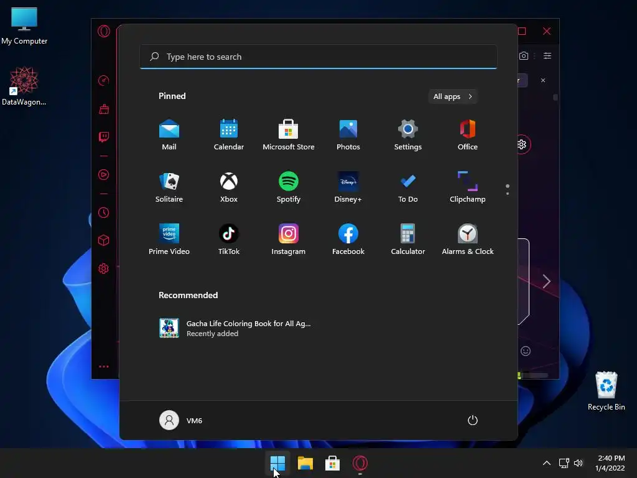The width and height of the screenshot is (637, 478).
Task: Open the Player in Opera sidebar
Action: click(104, 175)
